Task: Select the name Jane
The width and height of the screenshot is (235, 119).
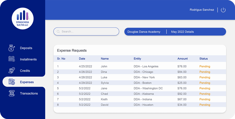Action: (x=104, y=88)
